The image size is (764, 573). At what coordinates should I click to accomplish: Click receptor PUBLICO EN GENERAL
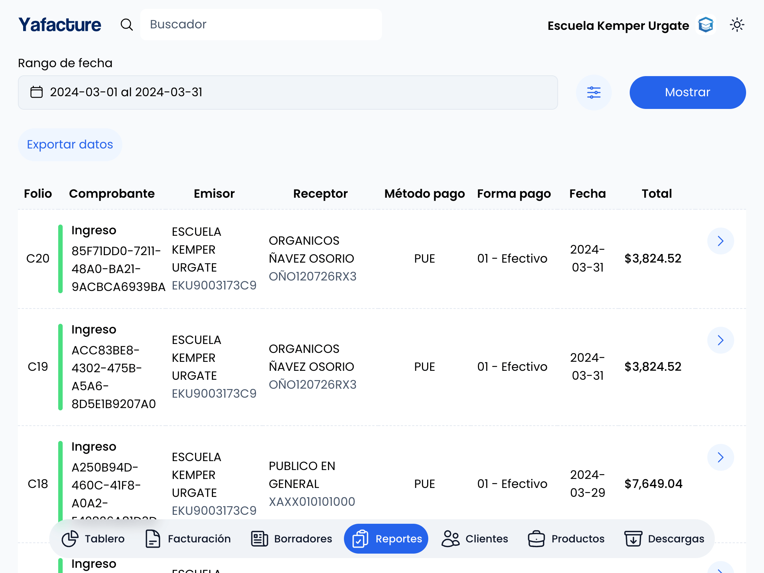[302, 475]
